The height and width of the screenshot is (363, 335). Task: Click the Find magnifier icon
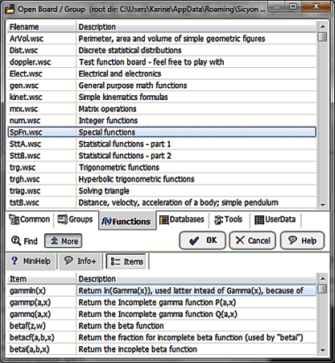(x=16, y=240)
